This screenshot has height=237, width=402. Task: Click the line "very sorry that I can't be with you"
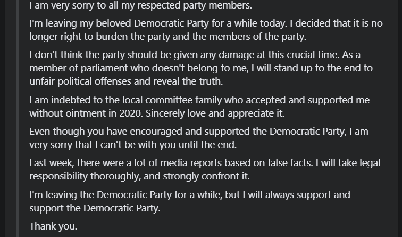133,144
